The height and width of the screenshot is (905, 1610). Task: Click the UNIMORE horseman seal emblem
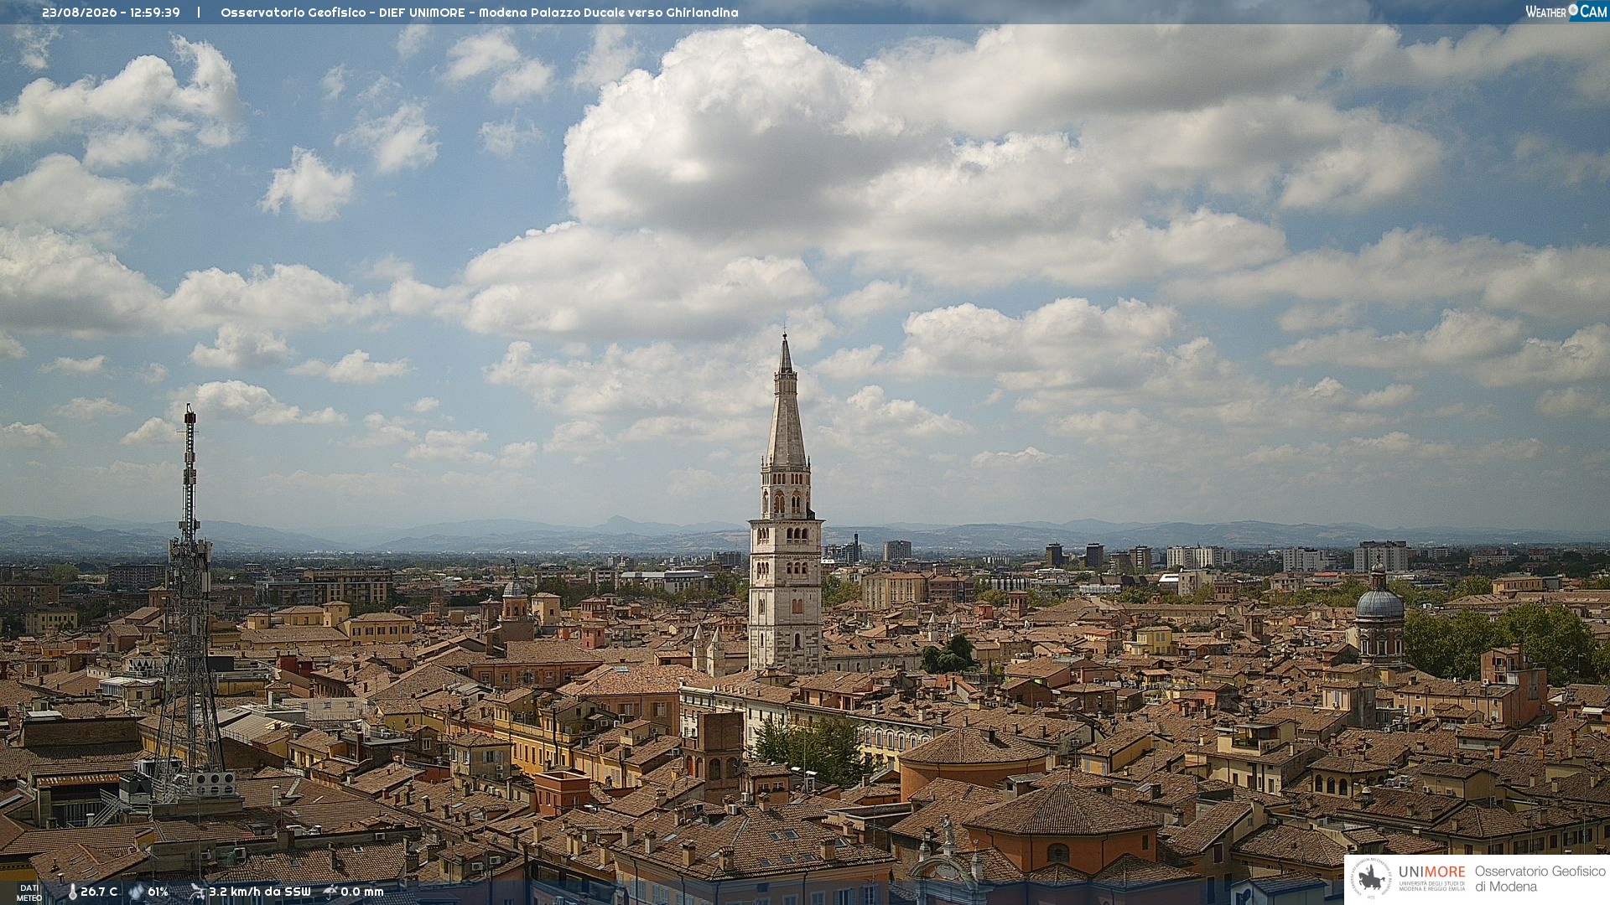pos(1371,879)
